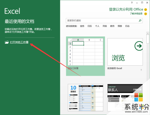Click 登录以充分利用 Office sign-in link
Image resolution: width=150 pixels, height=115 pixels.
(126, 9)
